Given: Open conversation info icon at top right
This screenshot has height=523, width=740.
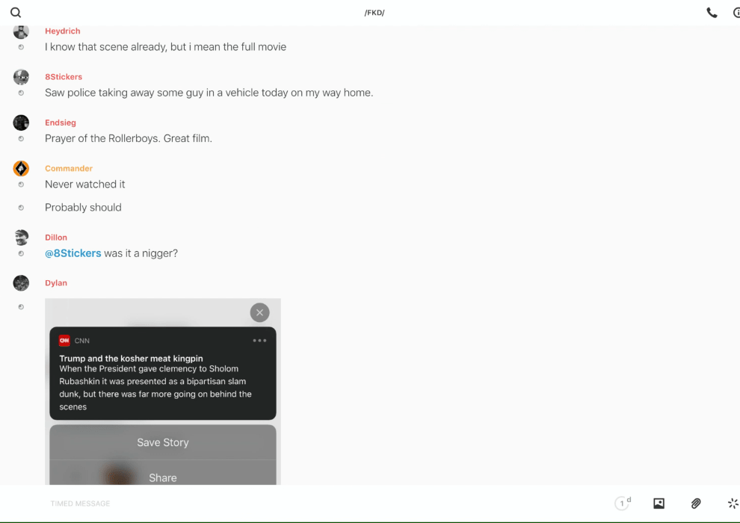Looking at the screenshot, I should 736,13.
